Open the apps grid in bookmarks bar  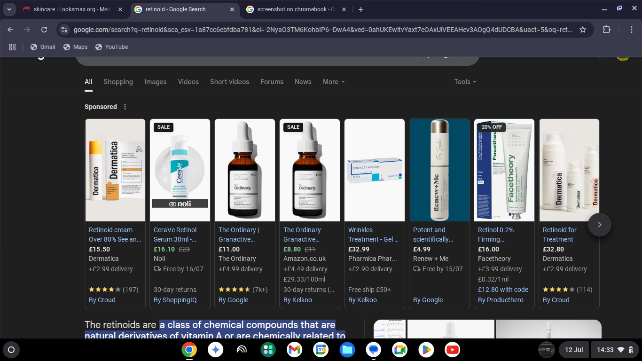pos(12,47)
